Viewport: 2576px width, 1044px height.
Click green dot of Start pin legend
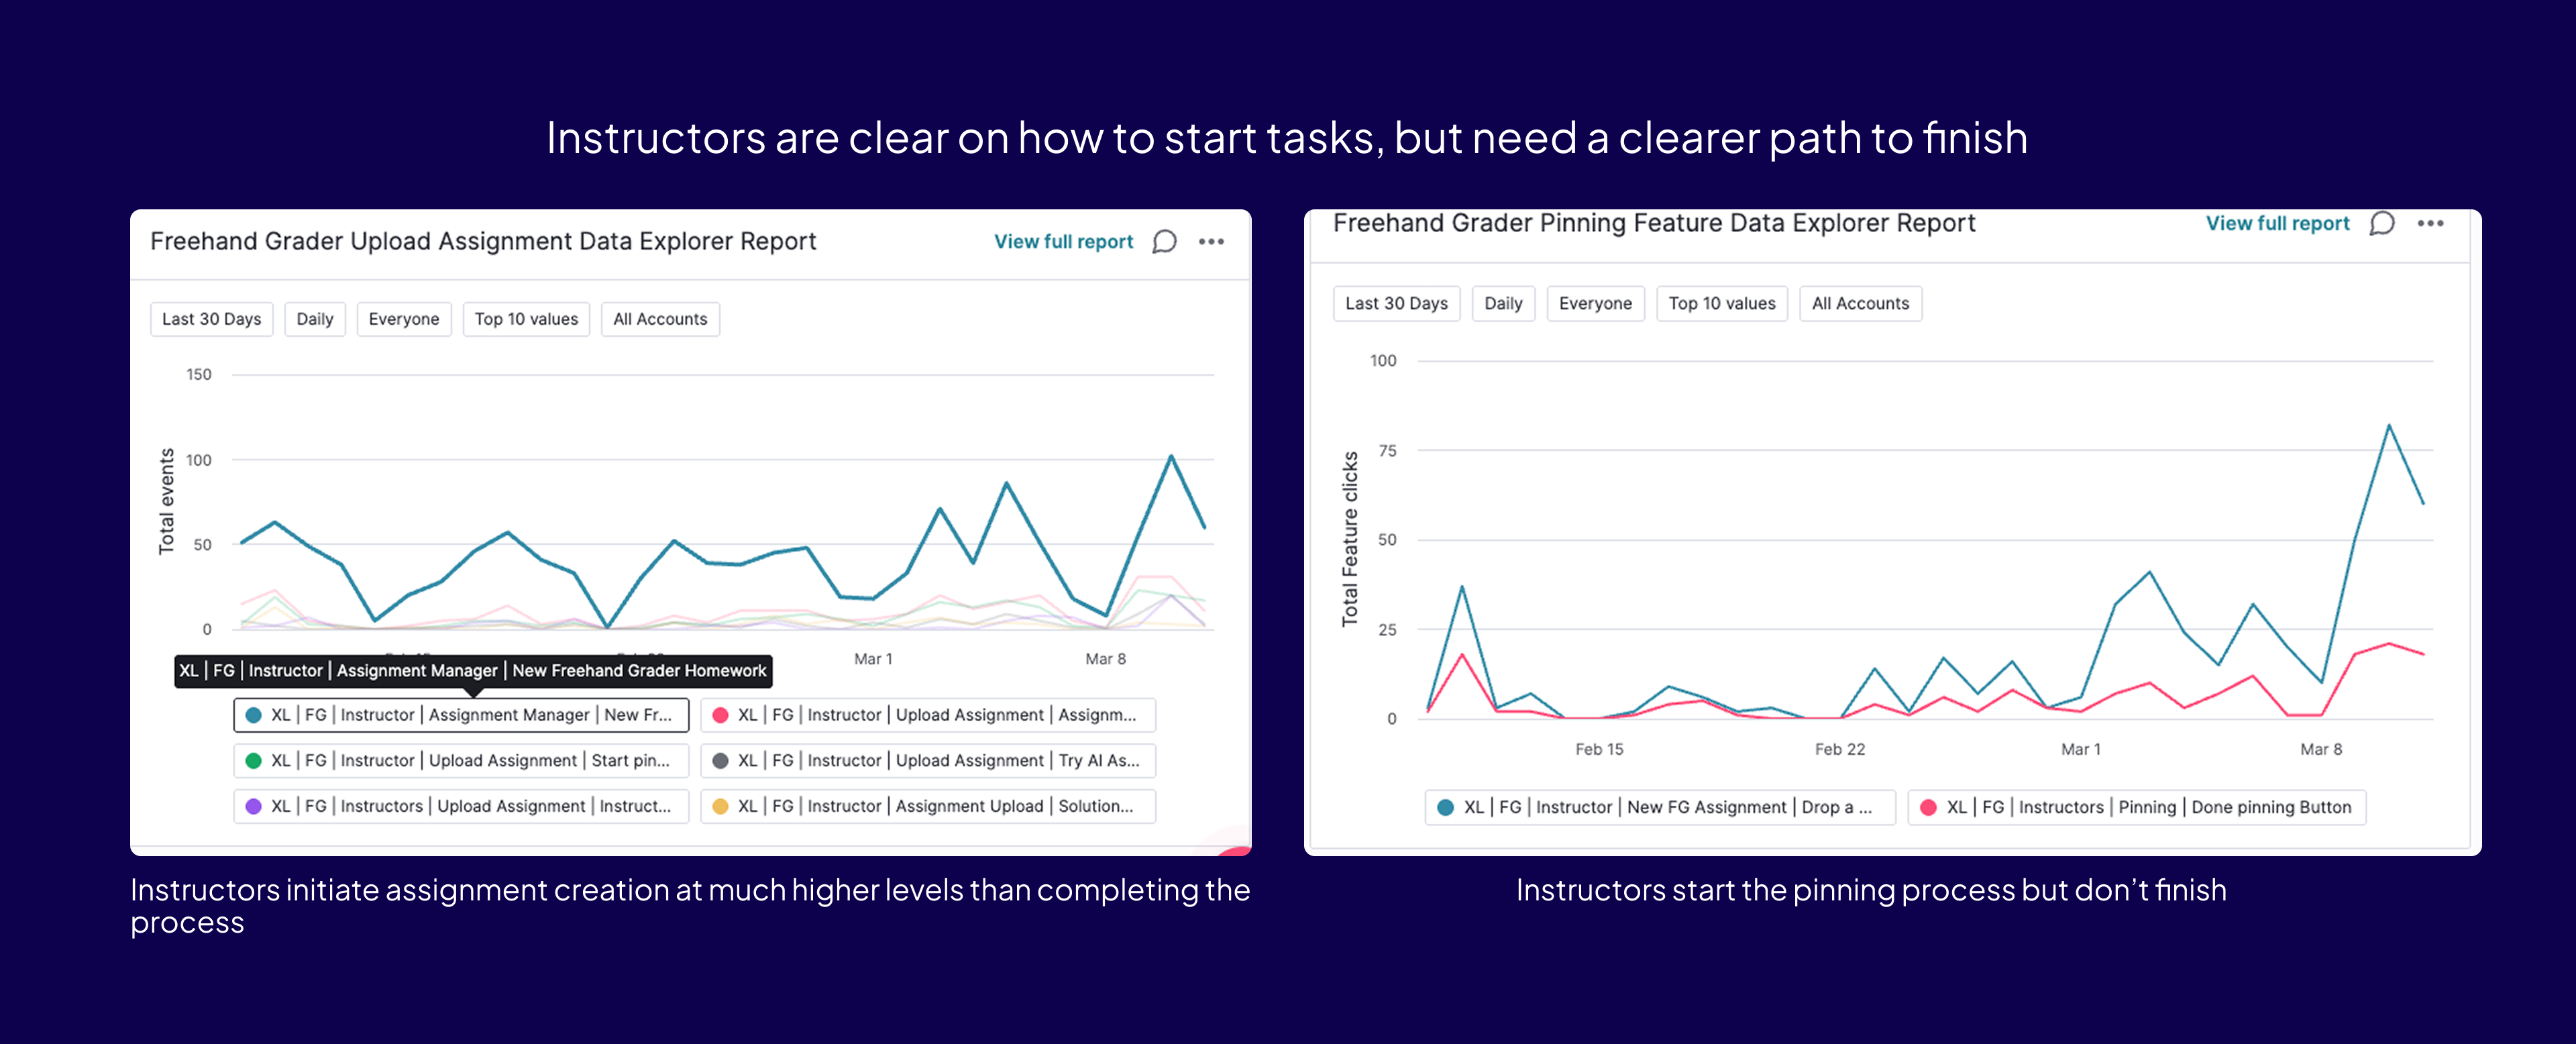point(254,761)
